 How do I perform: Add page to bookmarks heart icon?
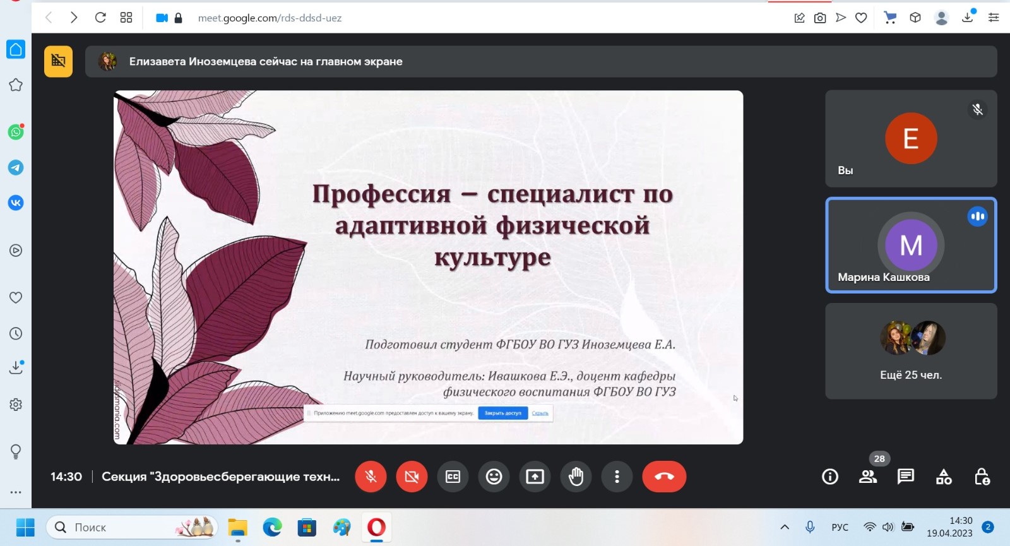pos(861,18)
